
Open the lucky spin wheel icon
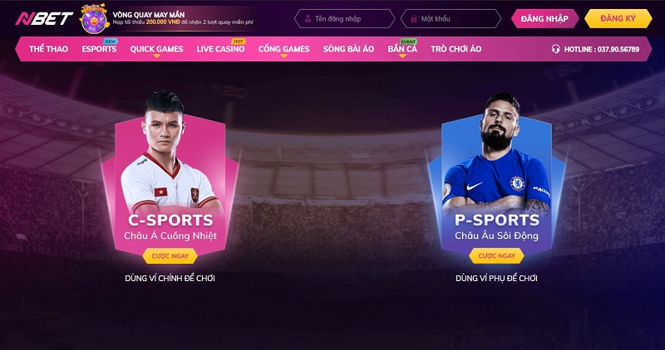coord(94,19)
